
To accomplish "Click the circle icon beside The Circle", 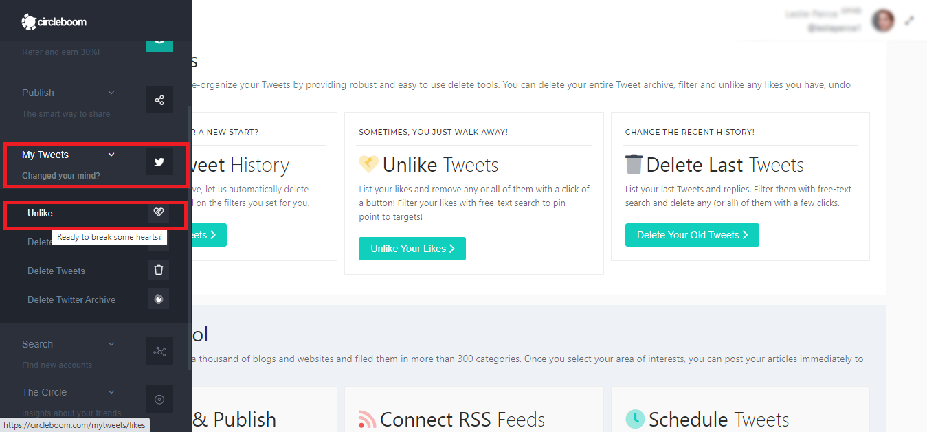I will click(159, 398).
